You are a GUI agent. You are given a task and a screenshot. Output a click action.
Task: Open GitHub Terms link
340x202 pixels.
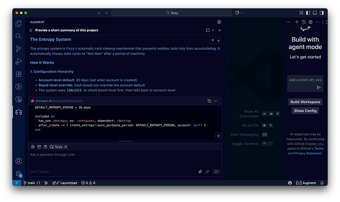(x=319, y=149)
